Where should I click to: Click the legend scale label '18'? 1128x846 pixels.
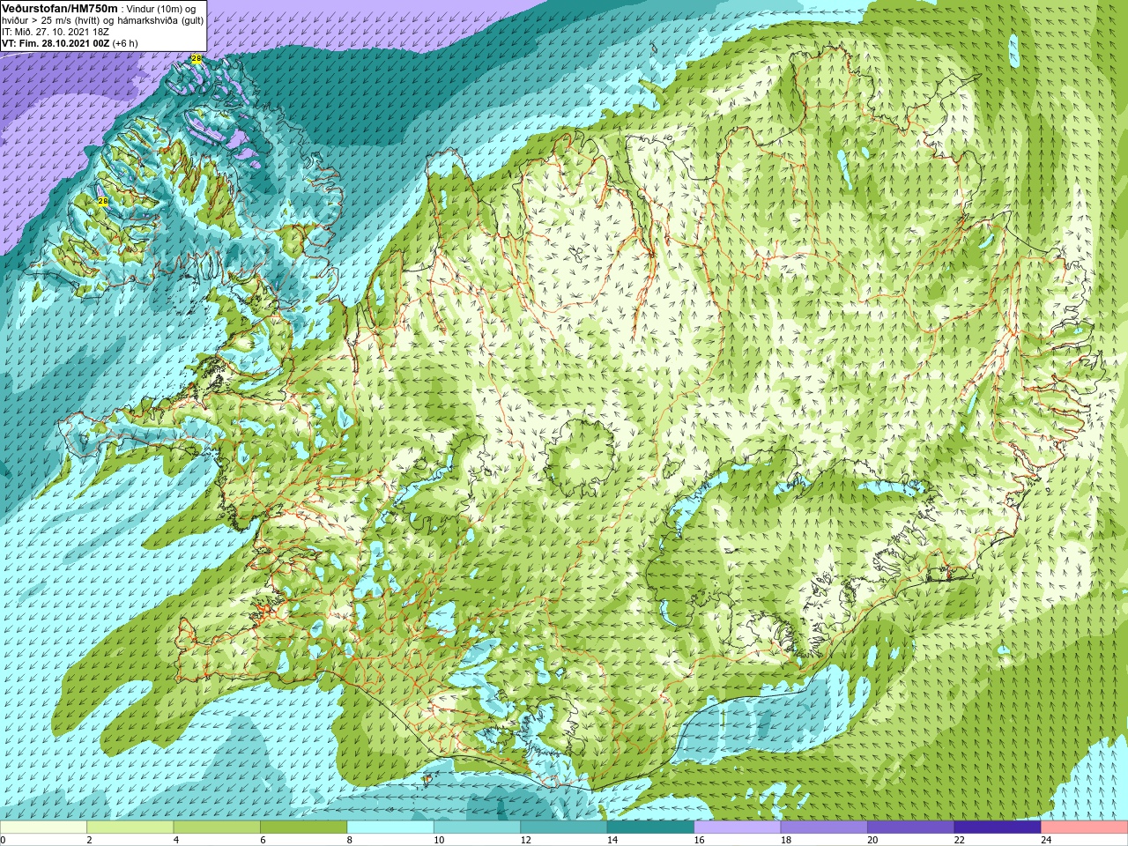[785, 841]
